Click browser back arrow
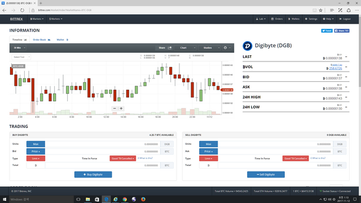The width and height of the screenshot is (361, 203). tap(5, 10)
